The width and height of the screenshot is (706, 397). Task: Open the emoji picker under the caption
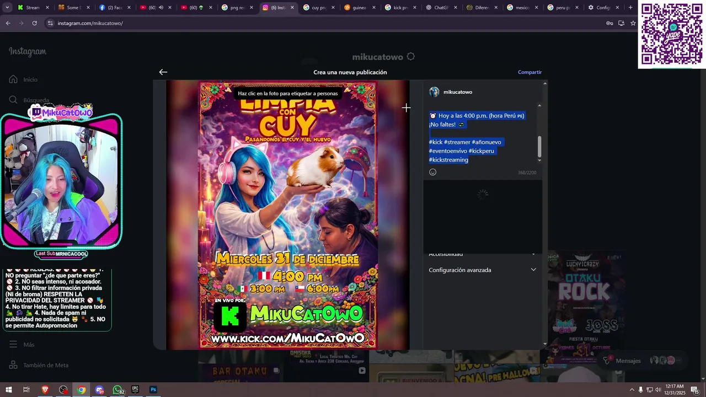point(433,172)
